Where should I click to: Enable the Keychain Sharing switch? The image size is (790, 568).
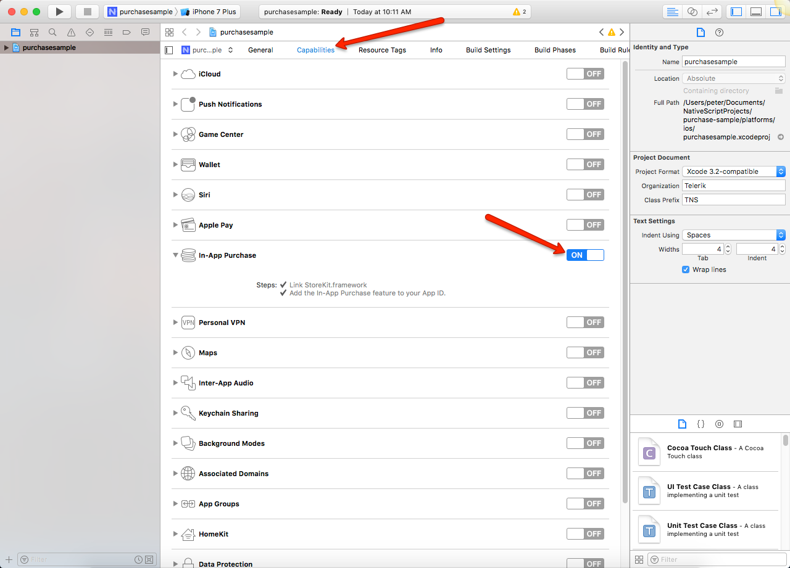pos(585,413)
